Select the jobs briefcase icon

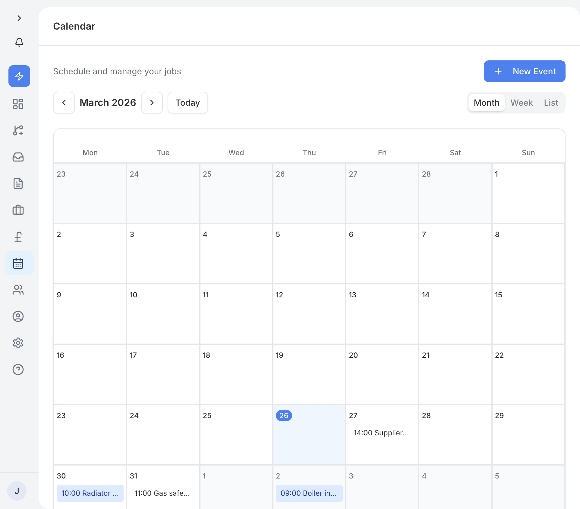coord(18,210)
